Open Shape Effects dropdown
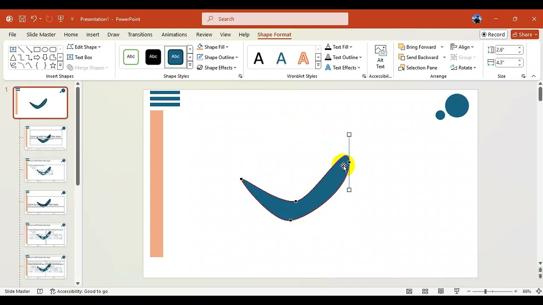543x305 pixels. (x=217, y=68)
